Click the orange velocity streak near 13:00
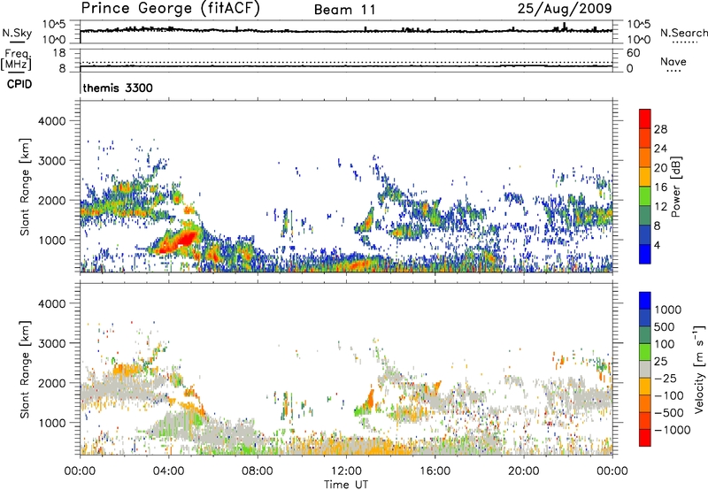 point(370,398)
